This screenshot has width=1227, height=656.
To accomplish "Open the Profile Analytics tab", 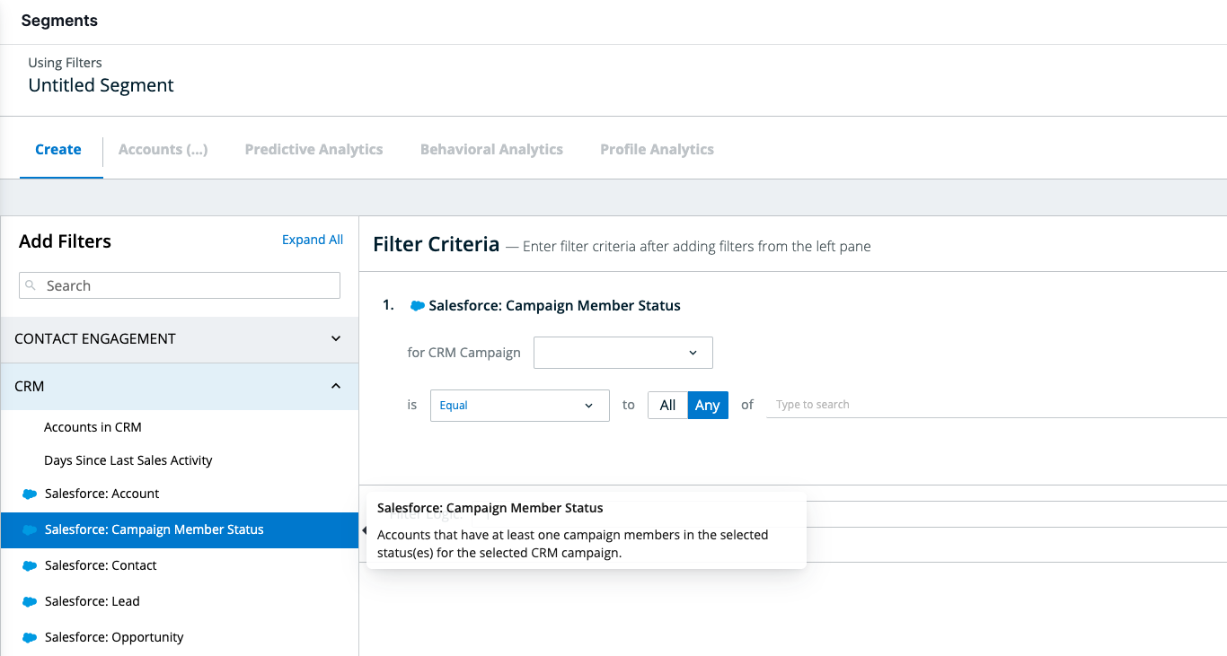I will coord(657,150).
